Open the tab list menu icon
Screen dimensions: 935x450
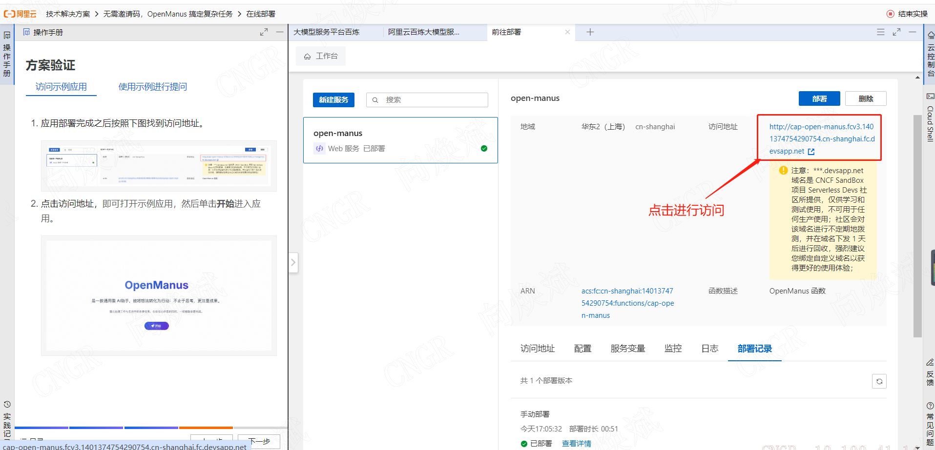pyautogui.click(x=880, y=32)
